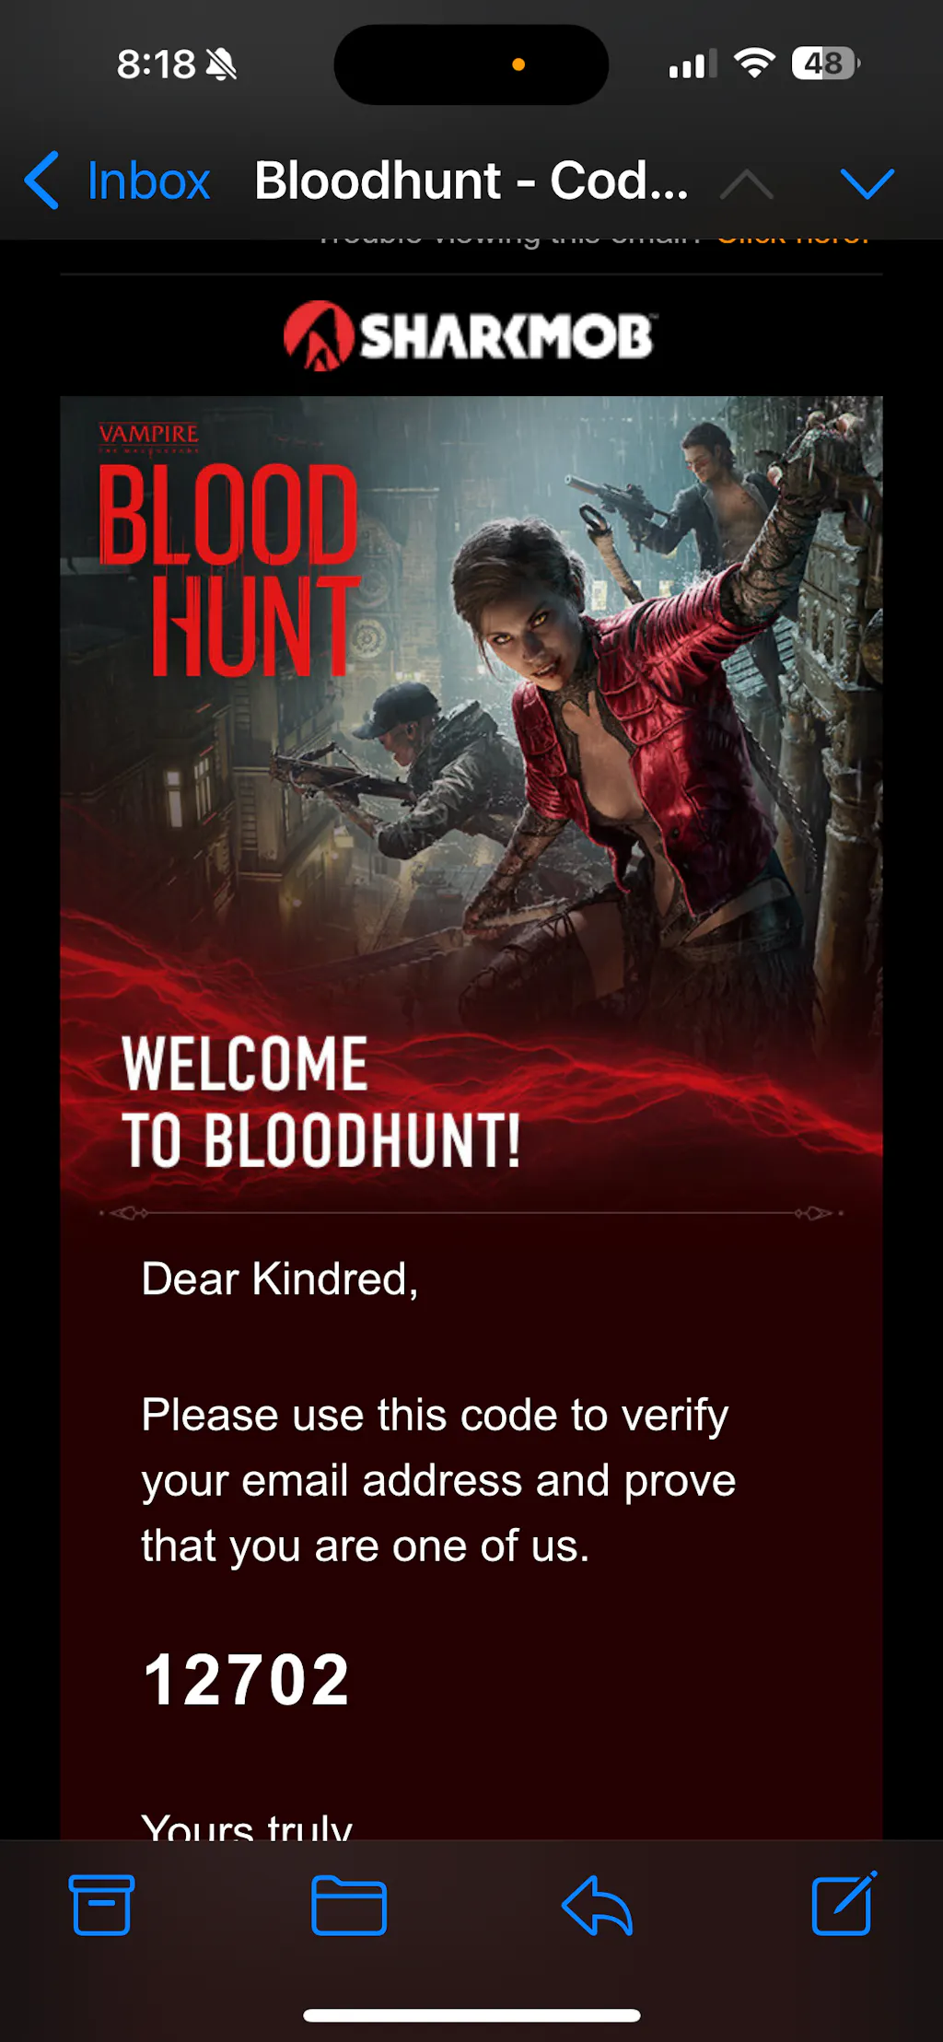Tap the silent mode bell icon
Viewport: 943px width, 2042px height.
click(x=221, y=64)
